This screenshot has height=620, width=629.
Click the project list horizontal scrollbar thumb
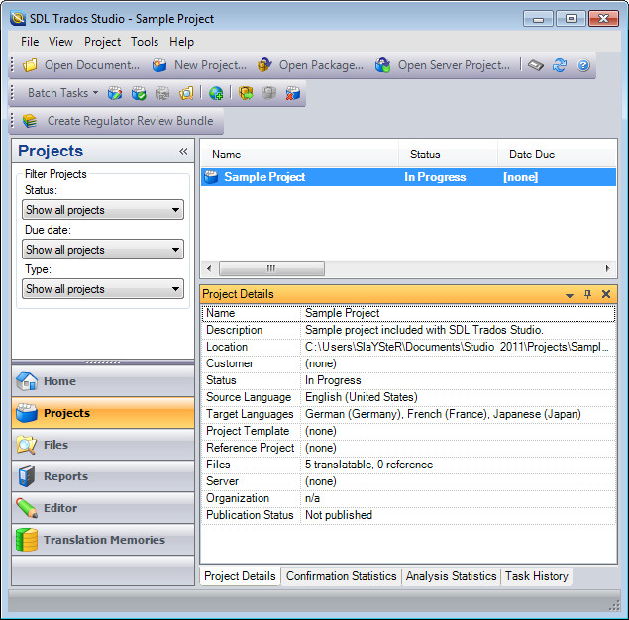[x=271, y=268]
